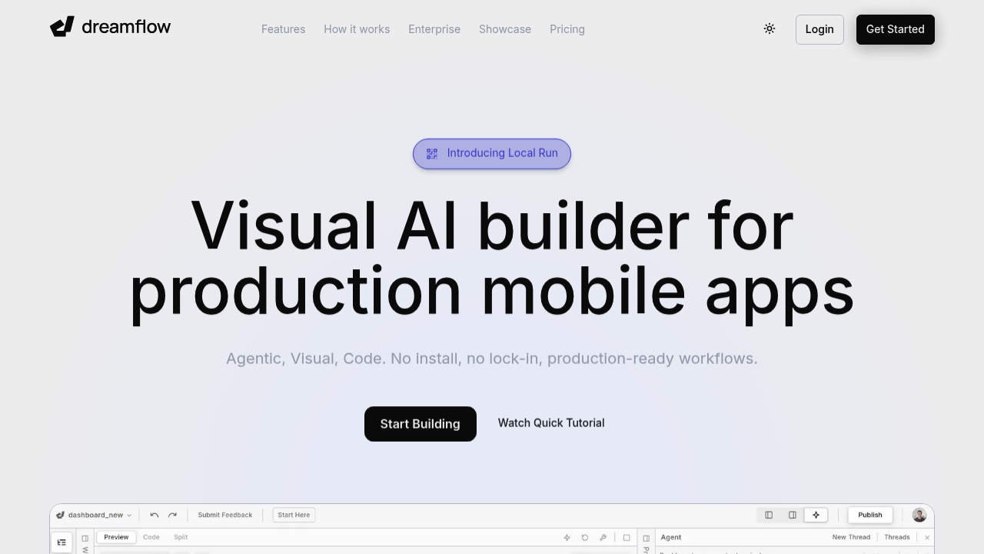The width and height of the screenshot is (984, 554).
Task: Click the user avatar next to Publish
Action: coord(919,516)
